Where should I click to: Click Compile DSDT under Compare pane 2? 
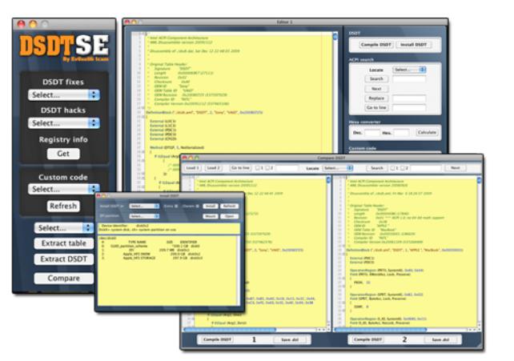click(367, 339)
